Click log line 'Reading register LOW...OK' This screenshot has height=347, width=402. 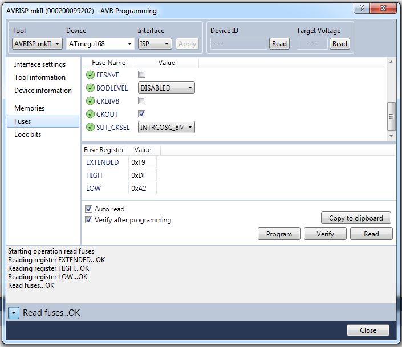click(x=47, y=277)
